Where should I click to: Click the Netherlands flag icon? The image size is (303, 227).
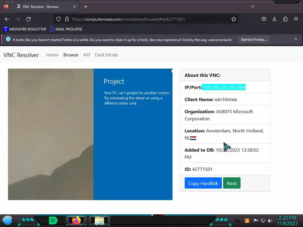[x=193, y=138]
